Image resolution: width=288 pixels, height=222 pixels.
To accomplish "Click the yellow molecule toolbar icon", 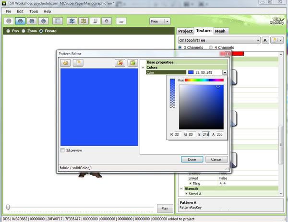I will pyautogui.click(x=84, y=21).
